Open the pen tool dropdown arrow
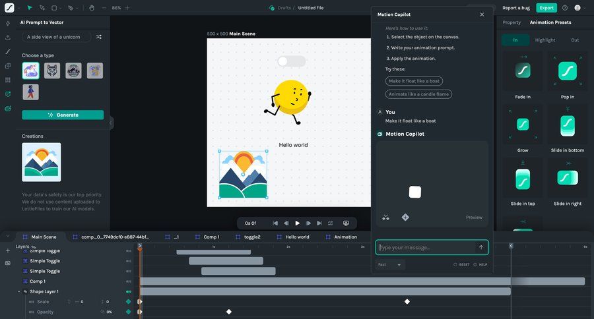Image resolution: width=594 pixels, height=319 pixels. [x=77, y=8]
